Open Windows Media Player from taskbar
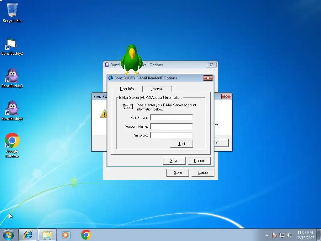321x241 pixels. [66, 235]
